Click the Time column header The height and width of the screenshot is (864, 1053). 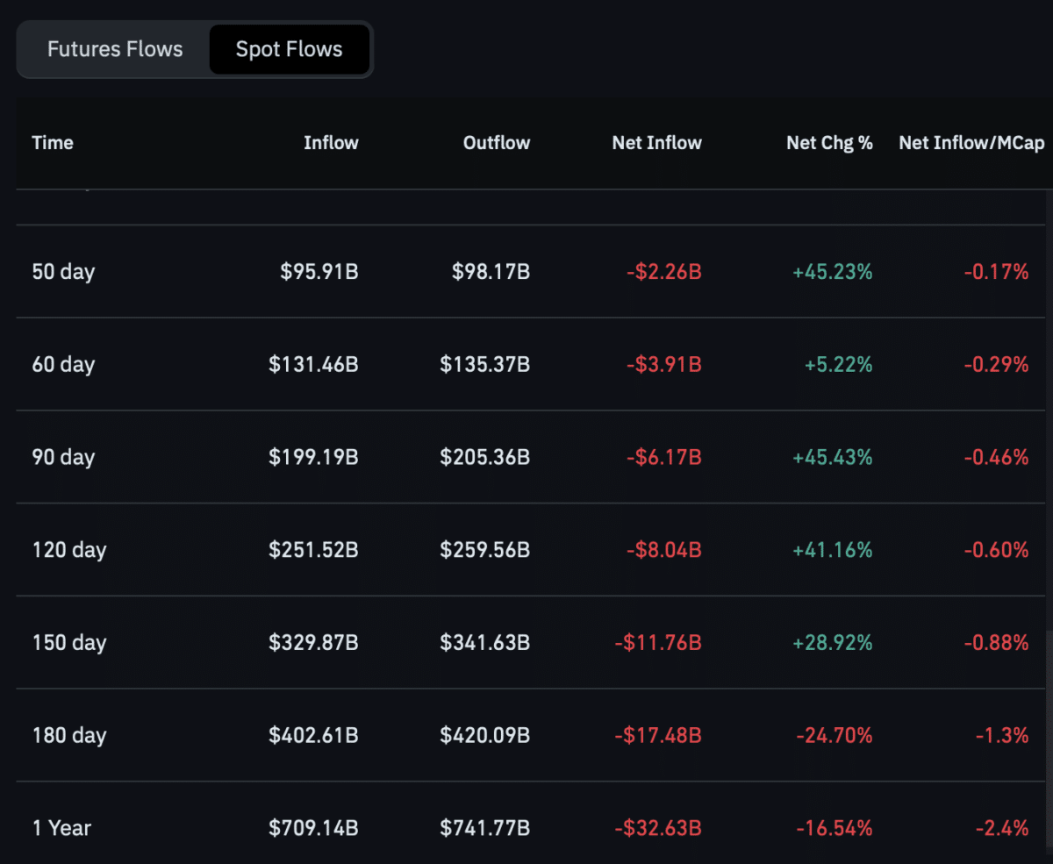pyautogui.click(x=53, y=143)
